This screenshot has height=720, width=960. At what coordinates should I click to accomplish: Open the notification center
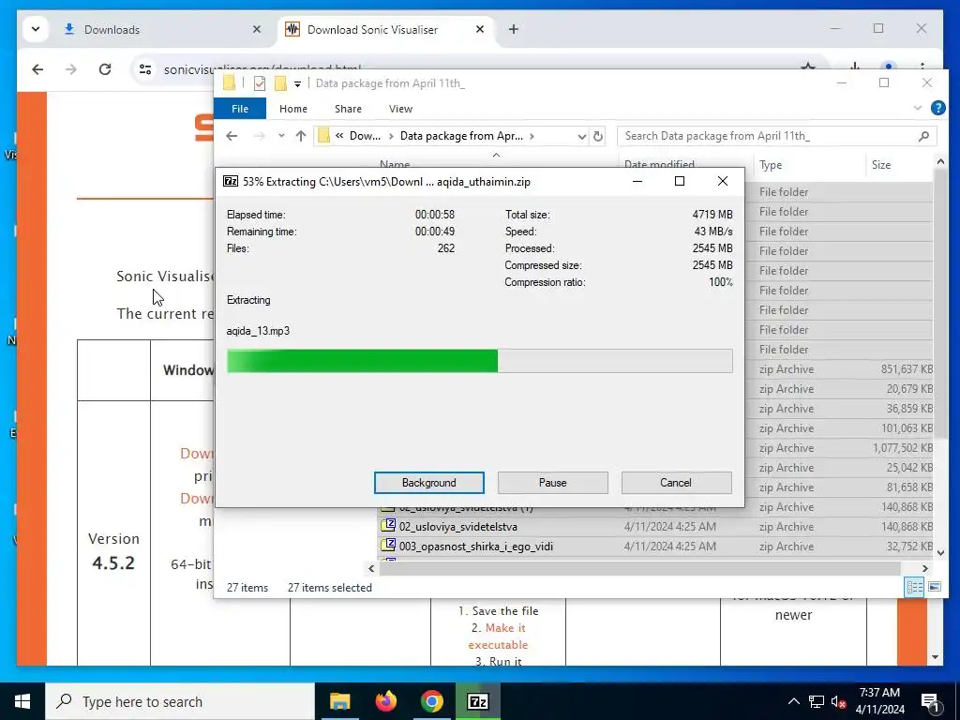931,702
